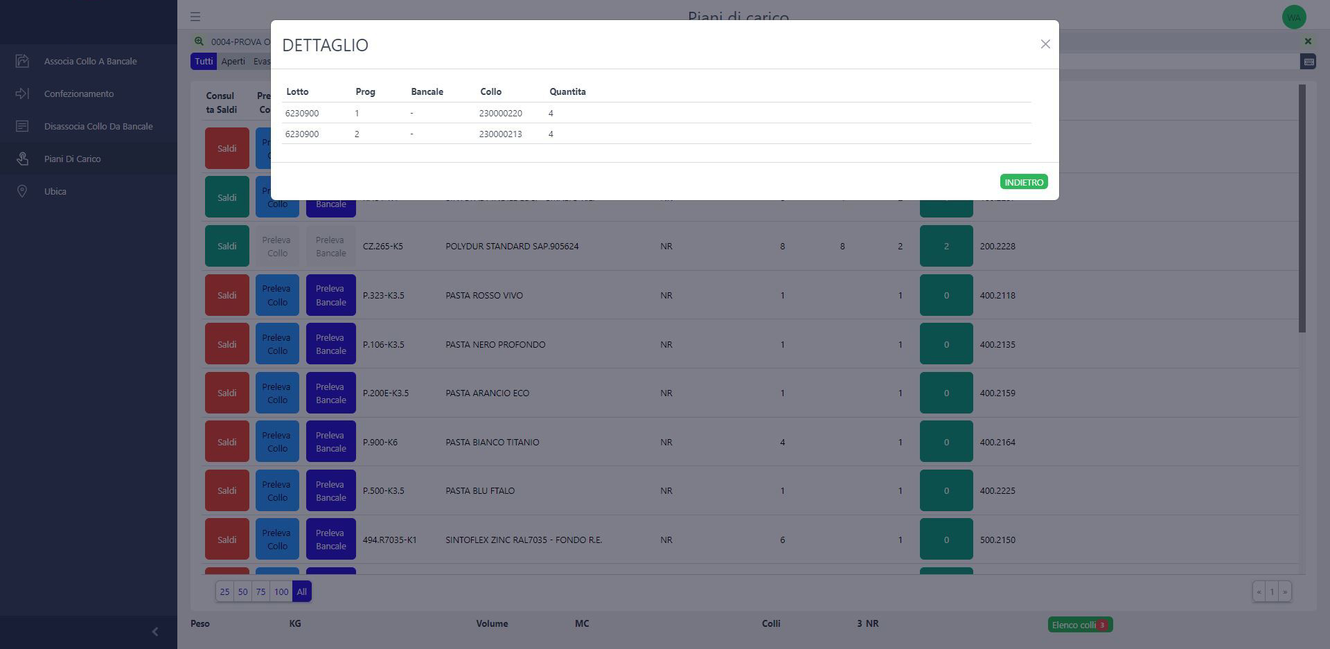
Task: Close the DETTAGLIO dialog with X
Action: pos(1045,44)
